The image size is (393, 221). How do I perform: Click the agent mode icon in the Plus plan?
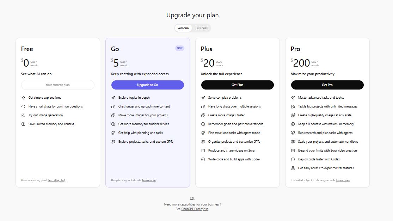point(203,133)
